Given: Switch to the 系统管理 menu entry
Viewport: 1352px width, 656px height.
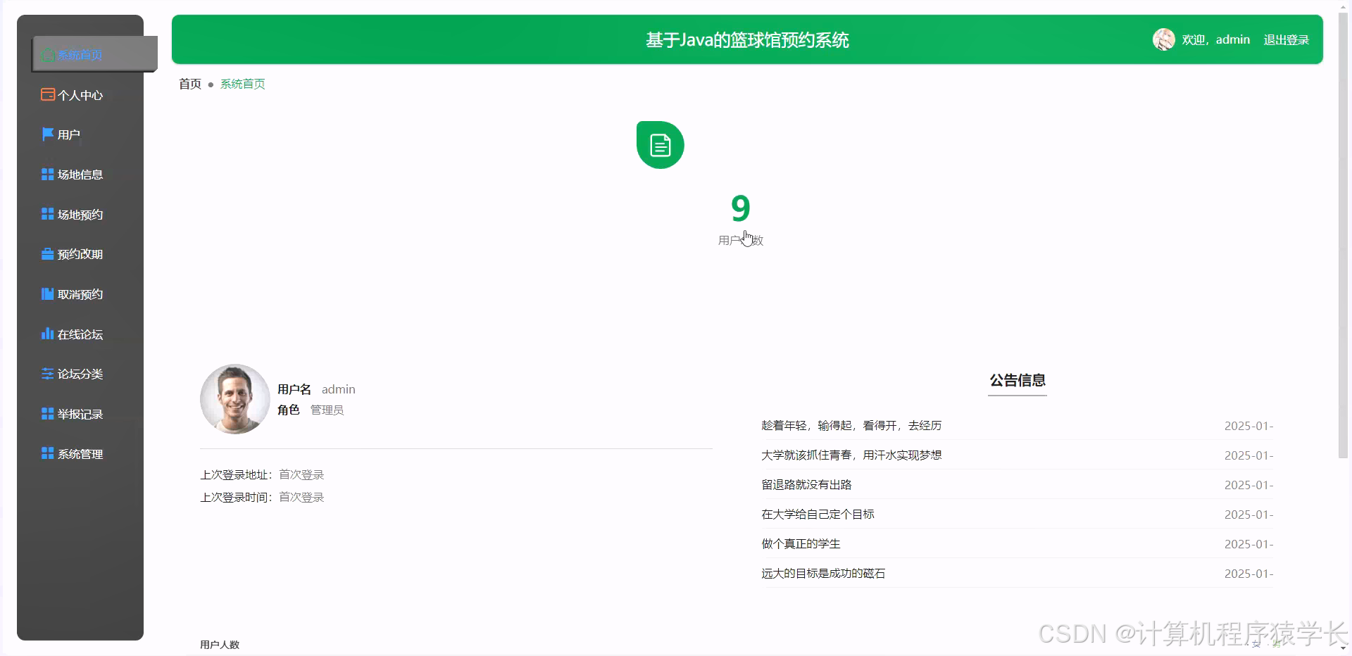Looking at the screenshot, I should tap(80, 454).
